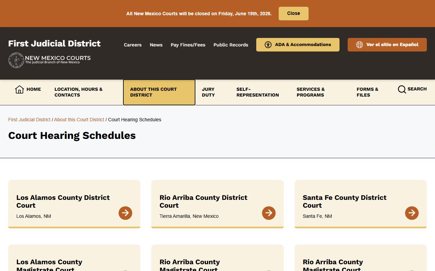435x271 pixels.
Task: Open Los Alamos County District Court card
Action: tap(74, 204)
